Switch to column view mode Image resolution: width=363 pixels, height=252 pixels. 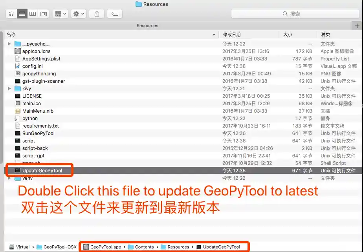click(33, 14)
